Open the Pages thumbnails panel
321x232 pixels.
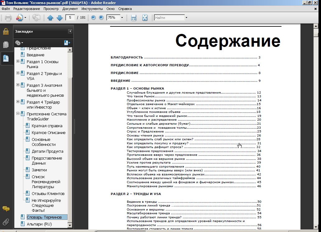(x=6, y=45)
